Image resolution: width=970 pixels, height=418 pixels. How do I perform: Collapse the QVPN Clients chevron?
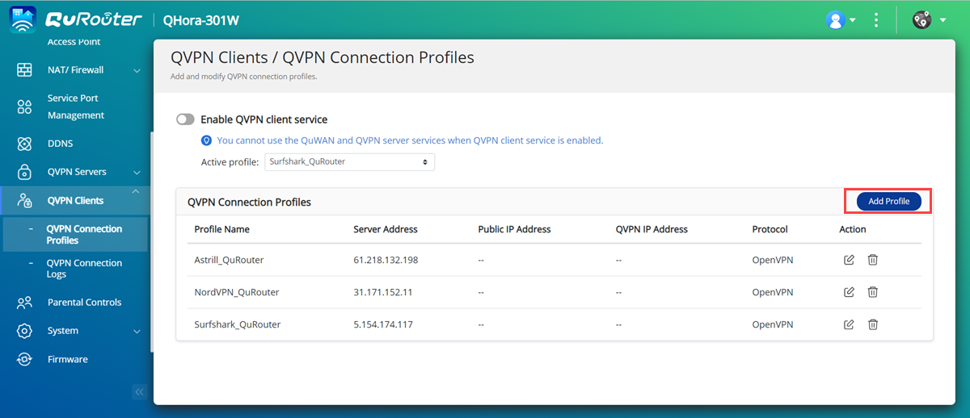136,191
